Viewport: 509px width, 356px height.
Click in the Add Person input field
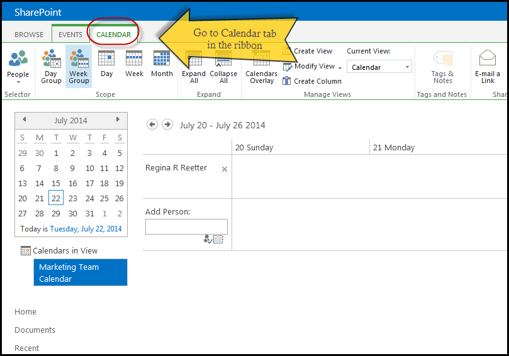186,227
